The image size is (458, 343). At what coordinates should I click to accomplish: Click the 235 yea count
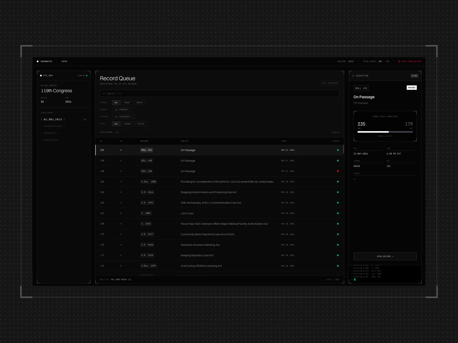click(361, 124)
